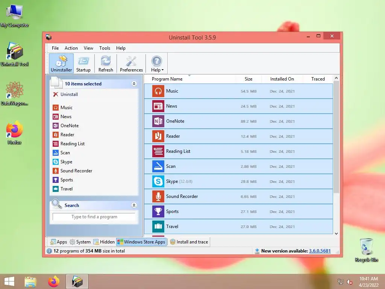Click the Sports trophy icon in program list

(158, 211)
